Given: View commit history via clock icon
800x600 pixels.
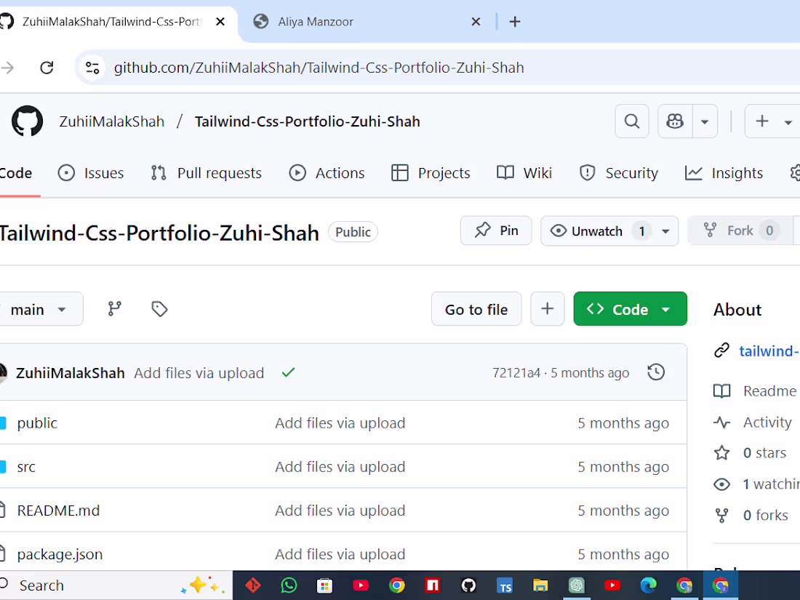Looking at the screenshot, I should pyautogui.click(x=655, y=372).
